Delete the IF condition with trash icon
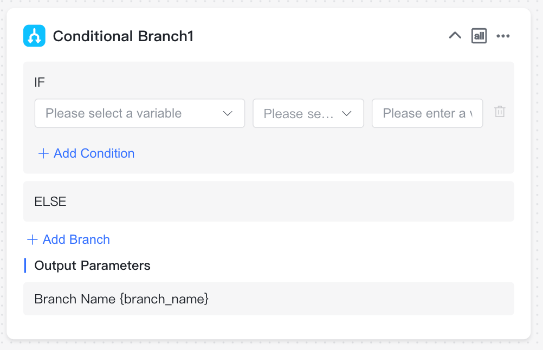543x350 pixels. click(500, 112)
